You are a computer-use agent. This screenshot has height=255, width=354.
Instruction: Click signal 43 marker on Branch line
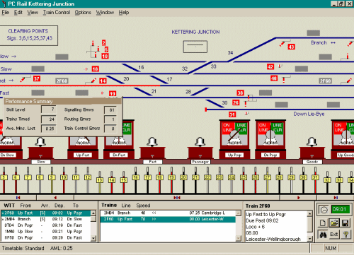pos(291,47)
